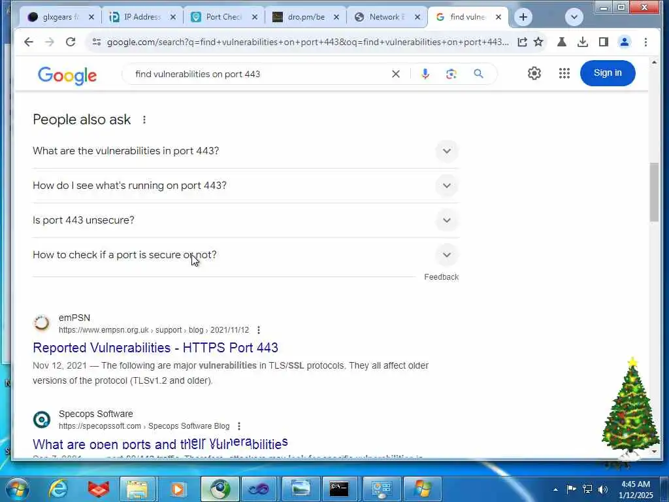Go back to the previous page

click(x=29, y=42)
